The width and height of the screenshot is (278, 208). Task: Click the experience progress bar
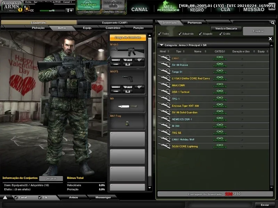[52, 11]
